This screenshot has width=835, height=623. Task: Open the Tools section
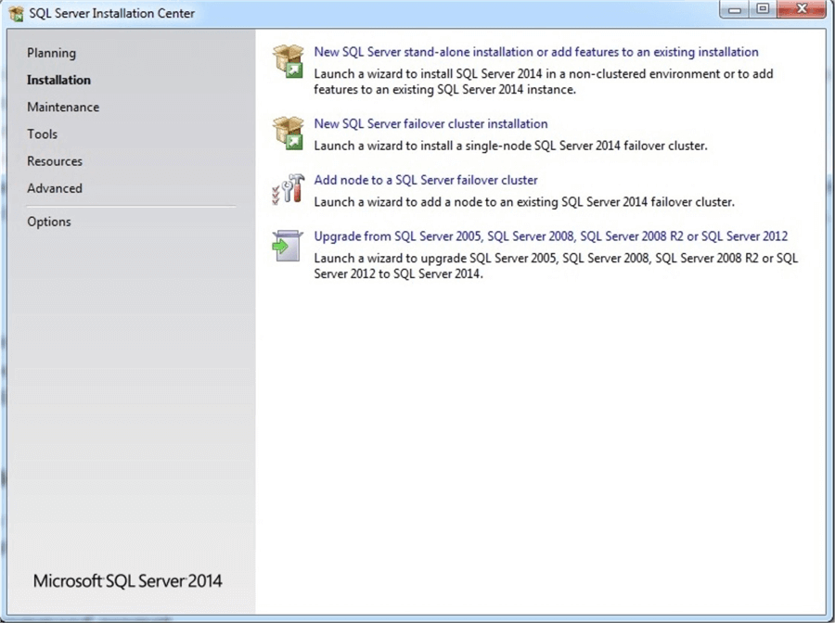click(x=42, y=134)
